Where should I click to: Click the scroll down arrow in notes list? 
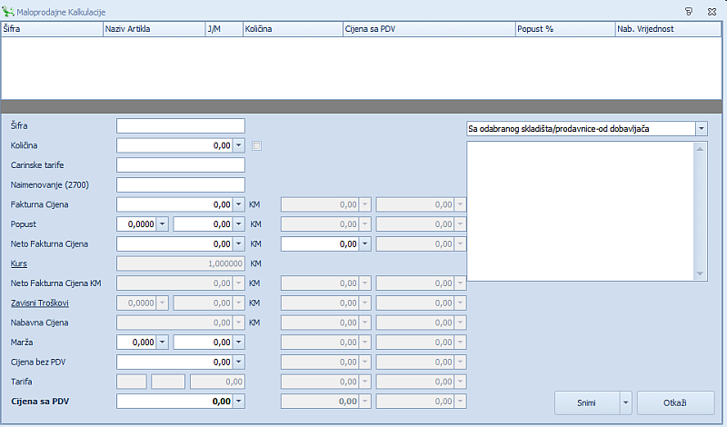(x=700, y=274)
